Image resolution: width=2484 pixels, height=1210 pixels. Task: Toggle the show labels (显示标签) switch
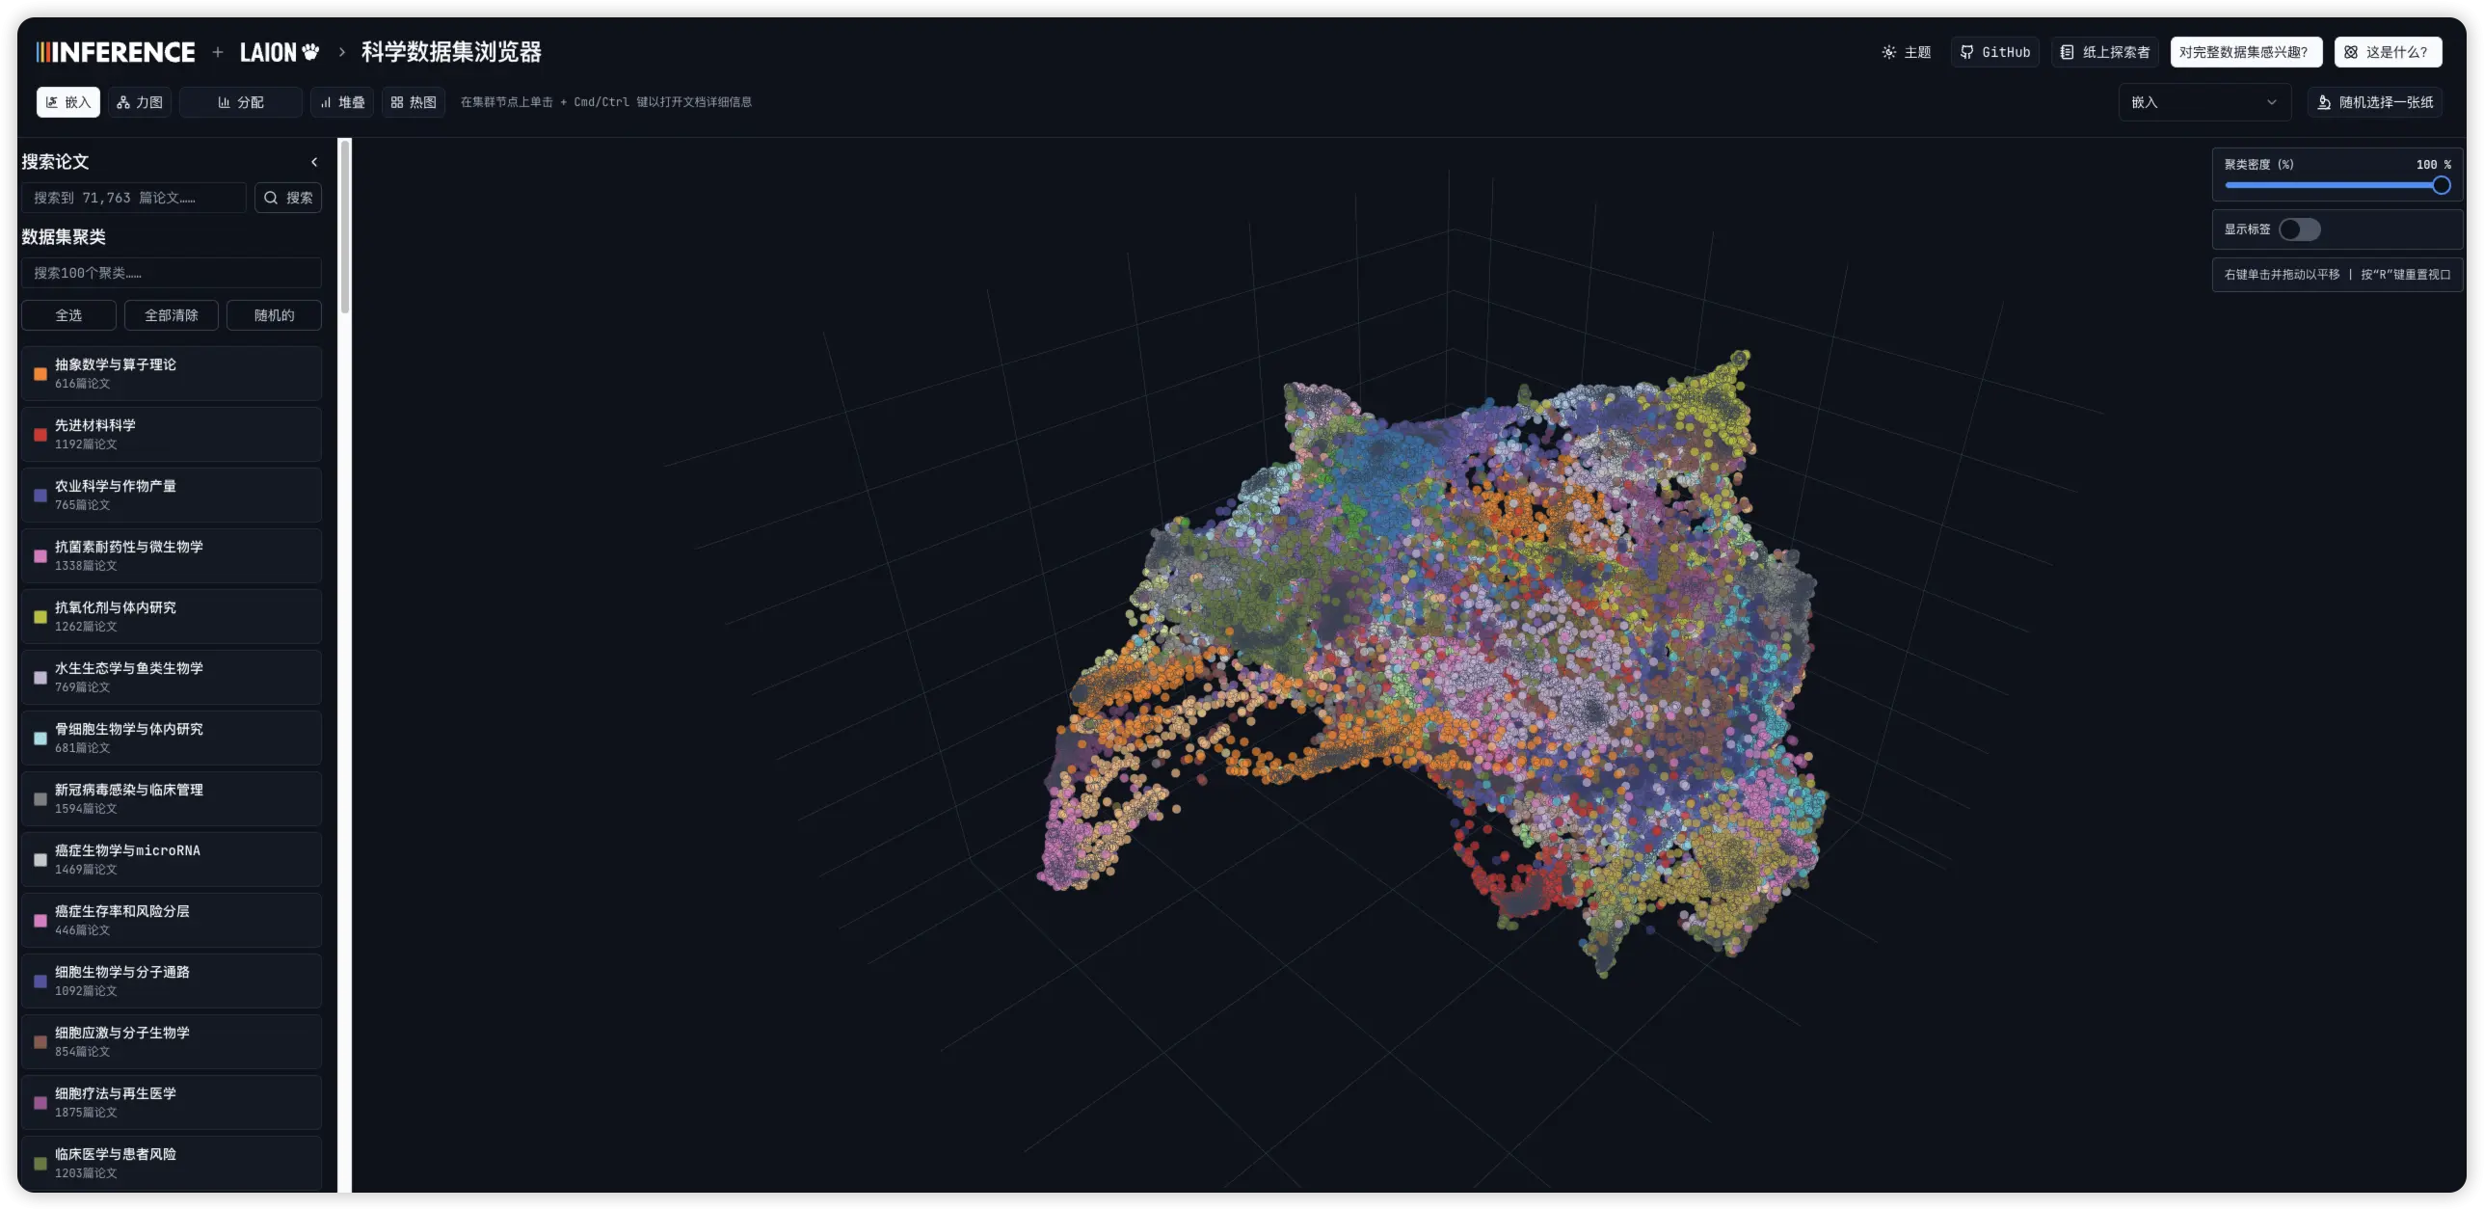[x=2299, y=229]
